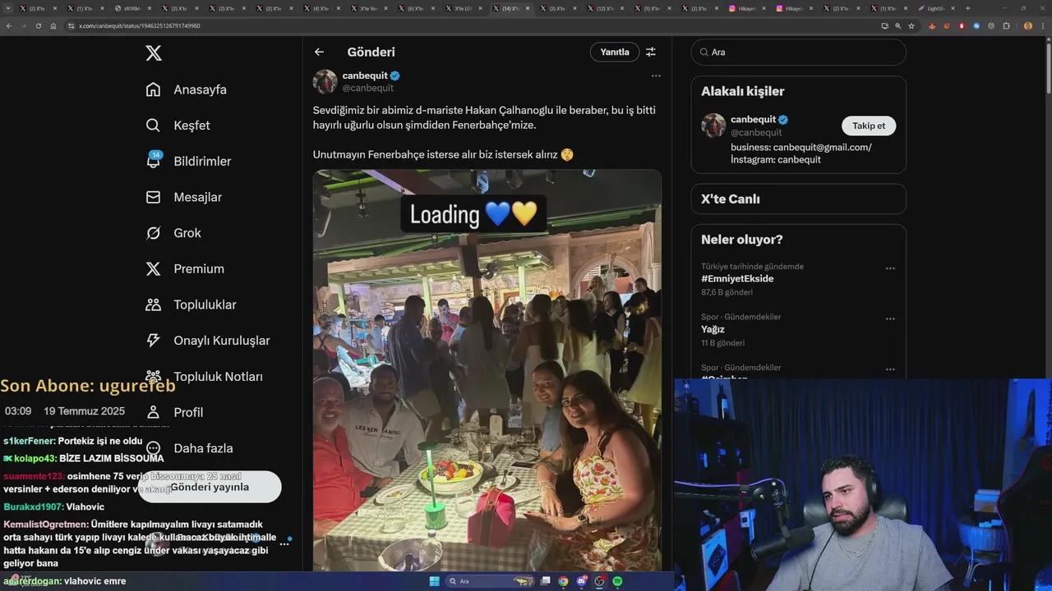Click Gönderi yayınla post button
Image resolution: width=1052 pixels, height=591 pixels.
point(210,487)
